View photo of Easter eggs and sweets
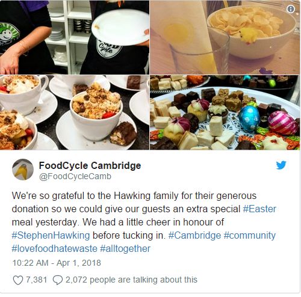Viewport: 301px width, 297px height. pyautogui.click(x=225, y=112)
